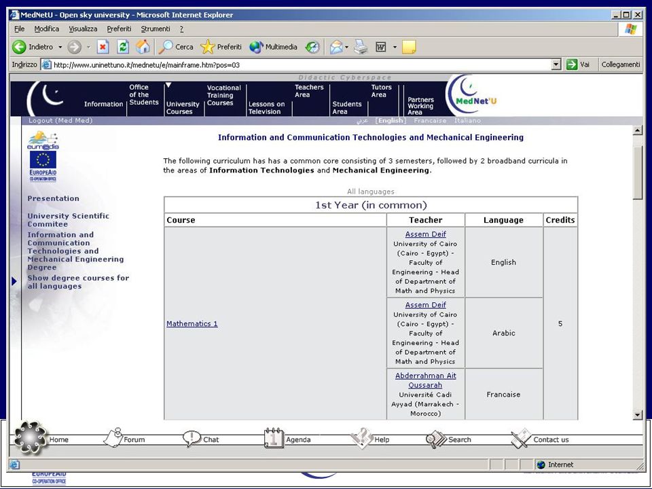Open Preferiti star toolbar icon

[208, 47]
